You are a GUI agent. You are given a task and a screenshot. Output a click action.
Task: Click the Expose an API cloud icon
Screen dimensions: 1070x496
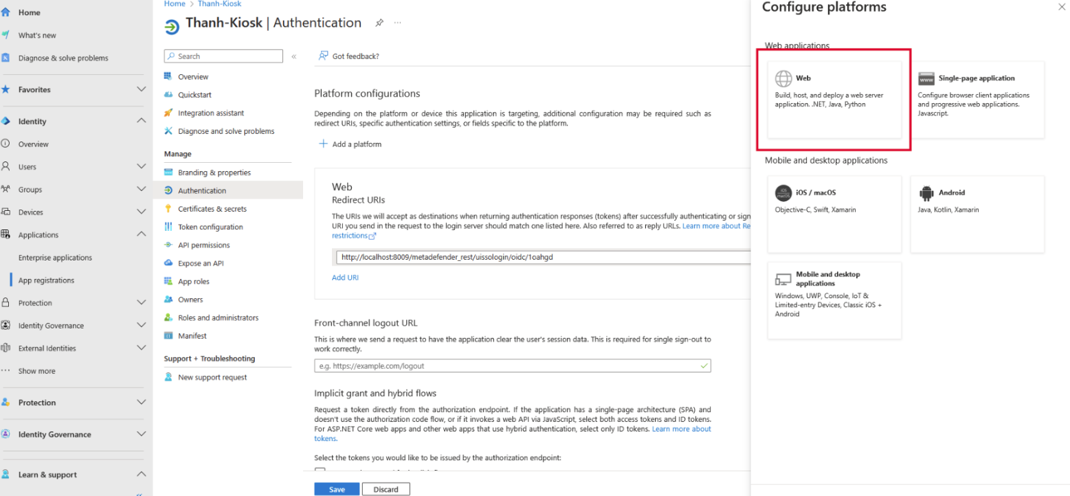tap(168, 263)
